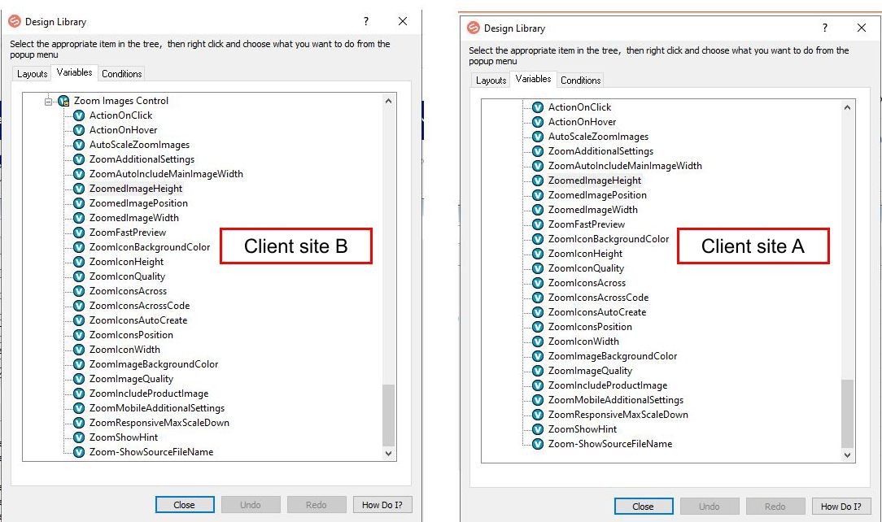Click the ZoomIconWidth variable icon in left dialog

[79, 350]
